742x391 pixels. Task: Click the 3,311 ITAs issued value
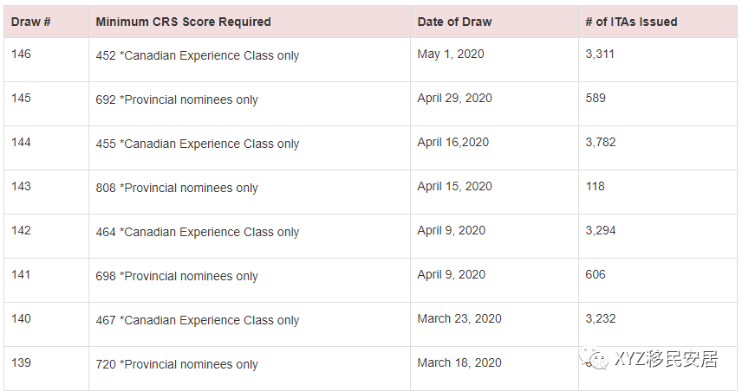click(600, 54)
